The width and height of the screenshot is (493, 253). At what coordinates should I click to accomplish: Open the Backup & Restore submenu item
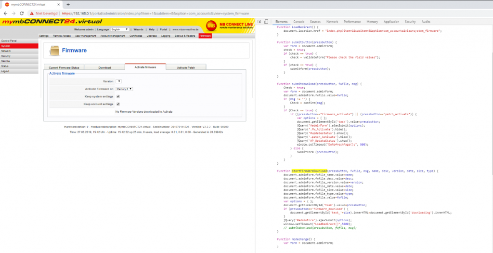pos(185,36)
